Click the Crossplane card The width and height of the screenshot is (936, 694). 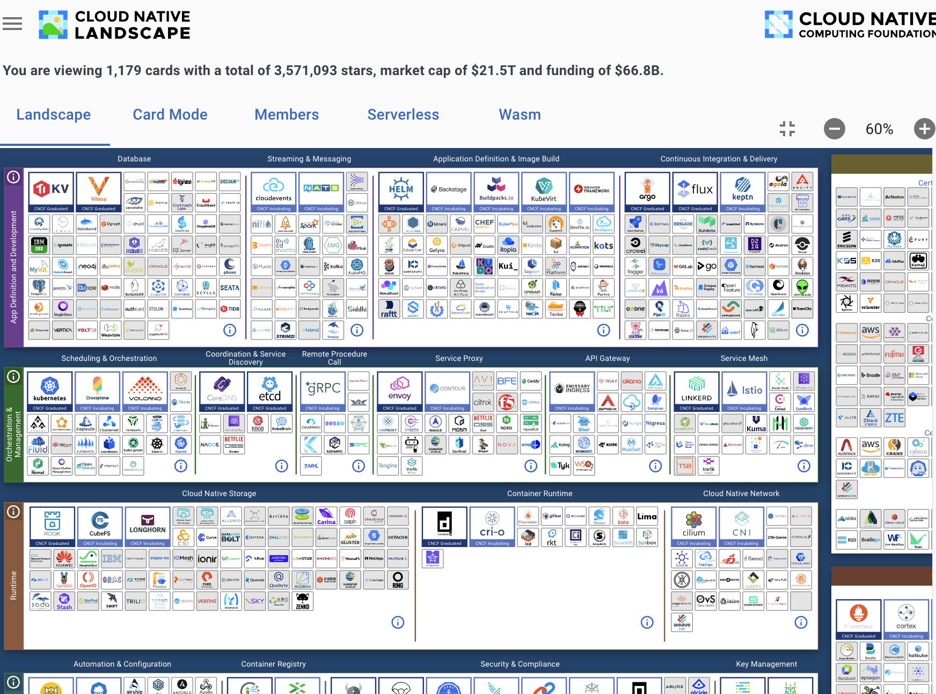click(98, 392)
